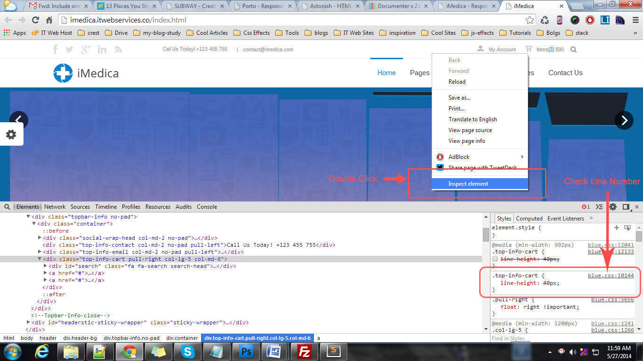Open the Computed styles tab
The width and height of the screenshot is (643, 361).
[x=529, y=219]
